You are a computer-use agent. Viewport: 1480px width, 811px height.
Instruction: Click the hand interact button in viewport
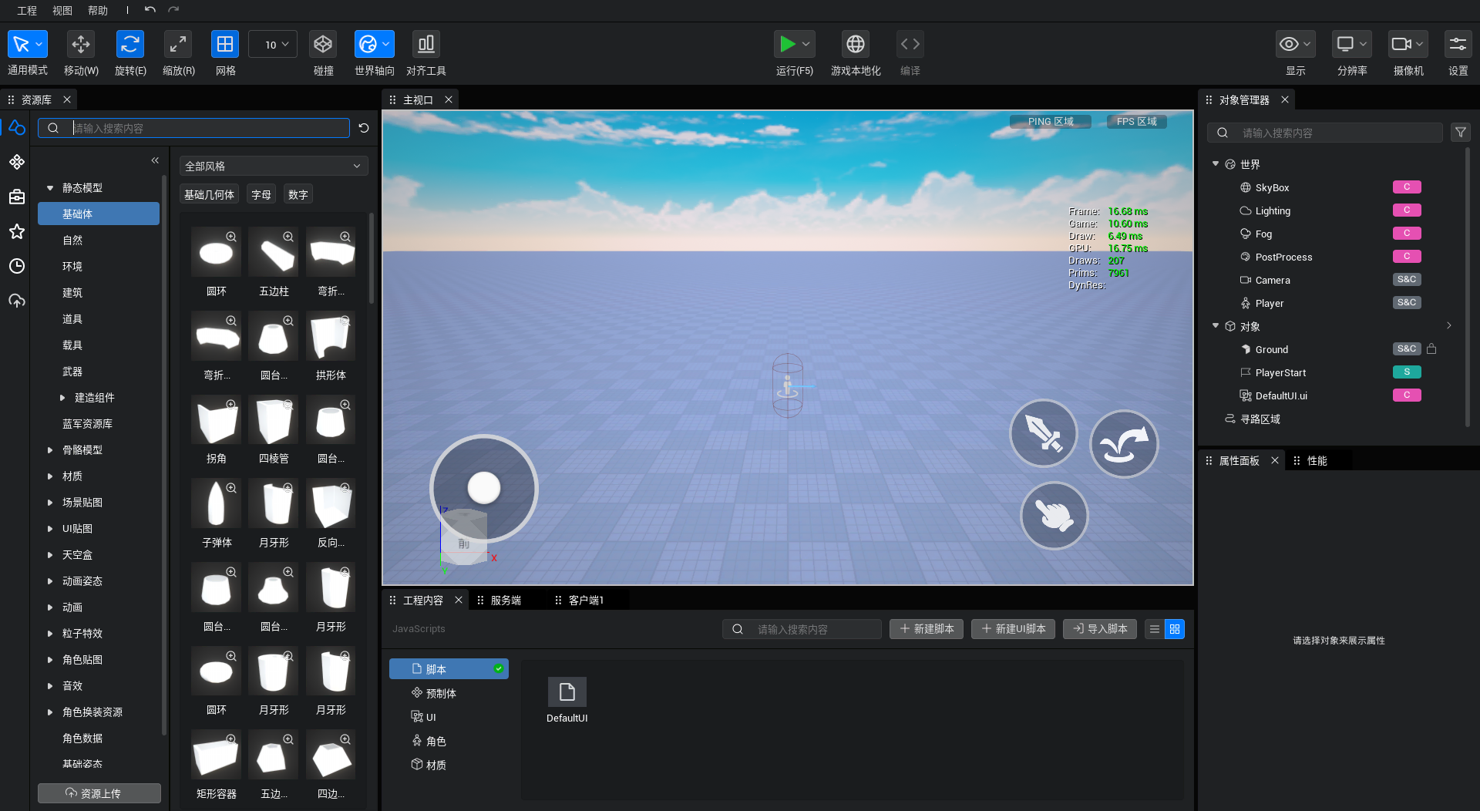click(x=1054, y=516)
